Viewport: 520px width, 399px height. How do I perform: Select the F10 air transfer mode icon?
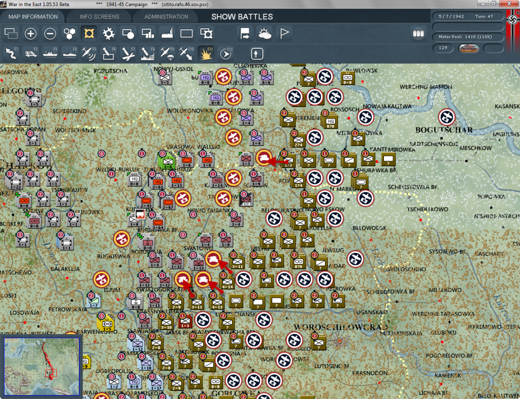[x=186, y=53]
